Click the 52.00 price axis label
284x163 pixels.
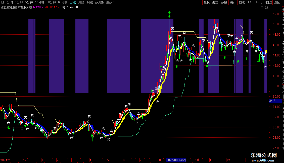point(276,14)
